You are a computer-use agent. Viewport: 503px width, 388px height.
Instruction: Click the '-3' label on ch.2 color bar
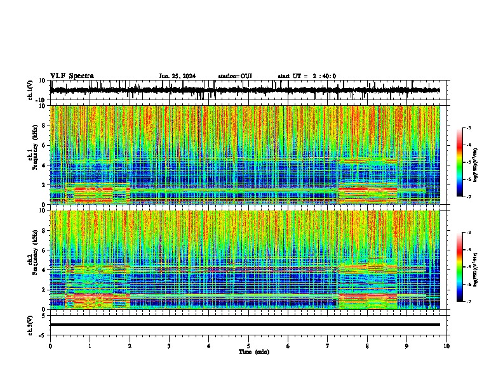point(468,233)
